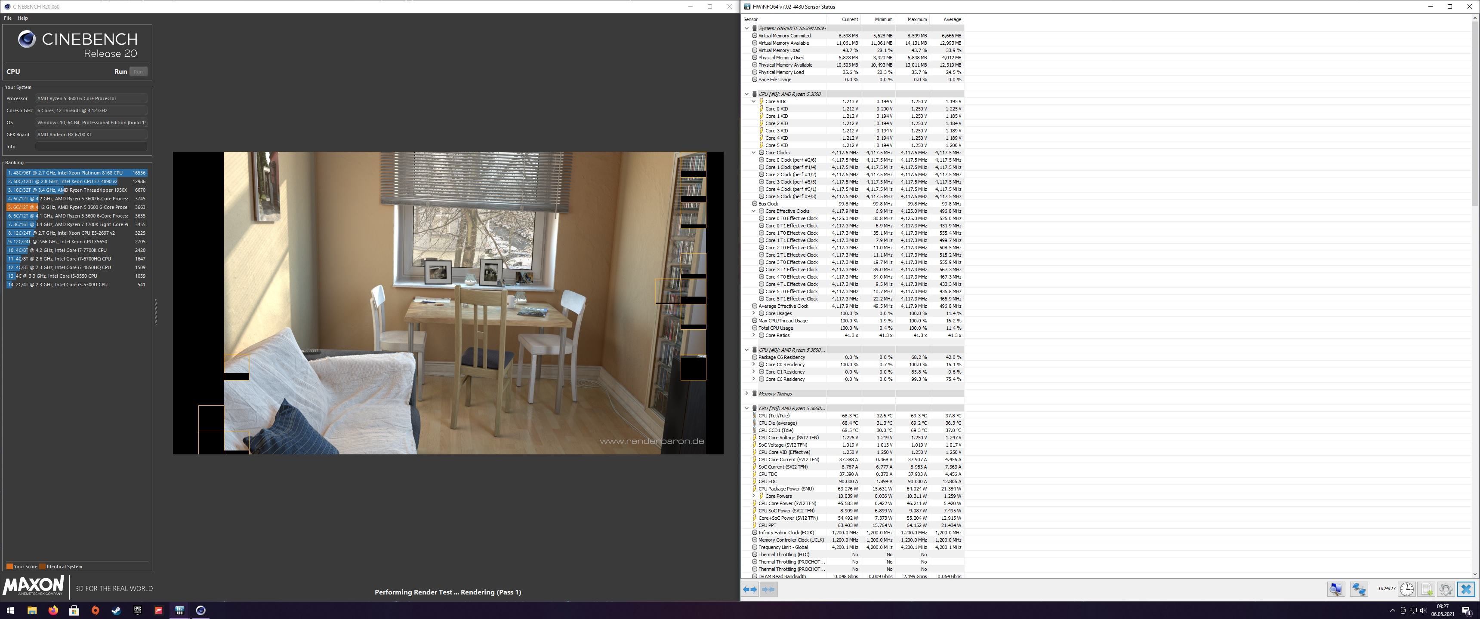Click the Cinebench render preview image
1480x619 pixels.
pos(448,303)
